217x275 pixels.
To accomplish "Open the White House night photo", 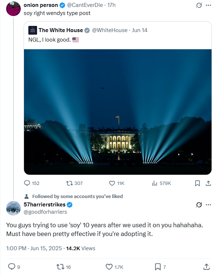I will pyautogui.click(x=118, y=112).
